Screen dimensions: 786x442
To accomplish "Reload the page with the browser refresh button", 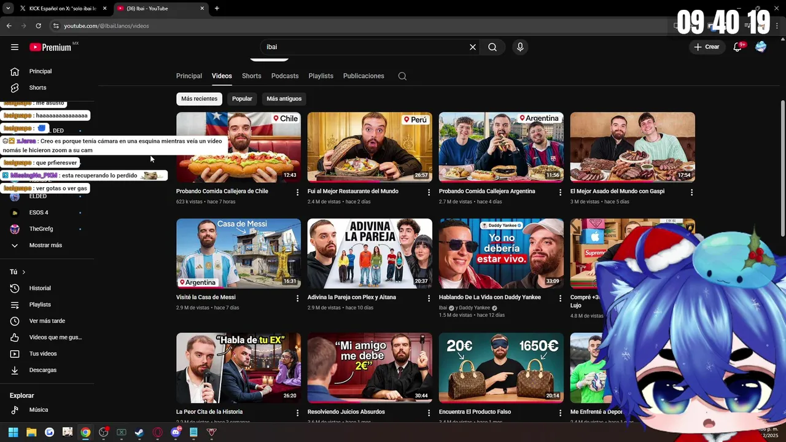I will pyautogui.click(x=38, y=26).
